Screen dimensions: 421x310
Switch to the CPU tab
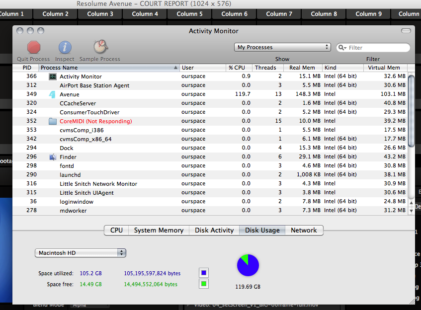pyautogui.click(x=116, y=231)
